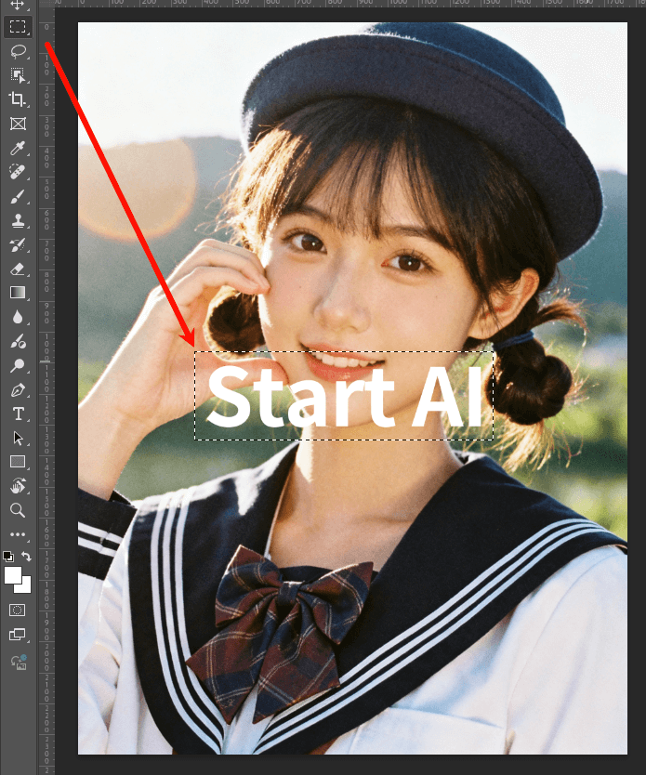The image size is (646, 775).
Task: Select the Rectangular Marquee tool
Action: pyautogui.click(x=17, y=27)
